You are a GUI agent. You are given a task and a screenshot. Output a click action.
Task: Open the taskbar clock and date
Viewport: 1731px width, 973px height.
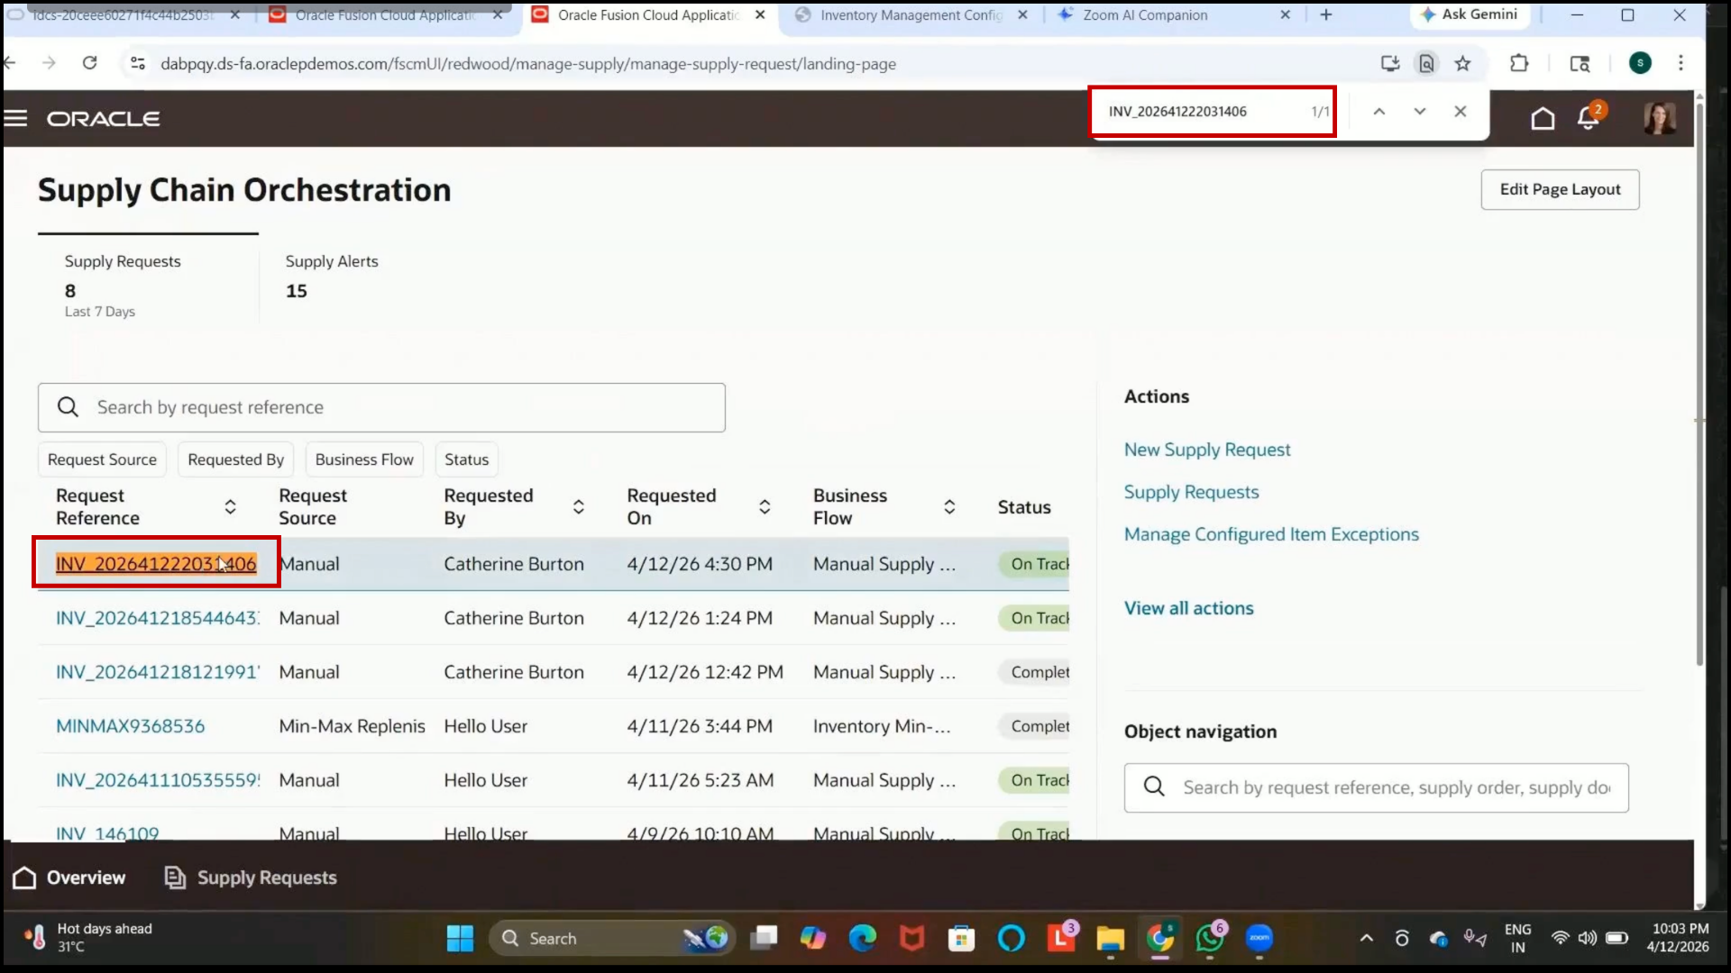(x=1679, y=938)
